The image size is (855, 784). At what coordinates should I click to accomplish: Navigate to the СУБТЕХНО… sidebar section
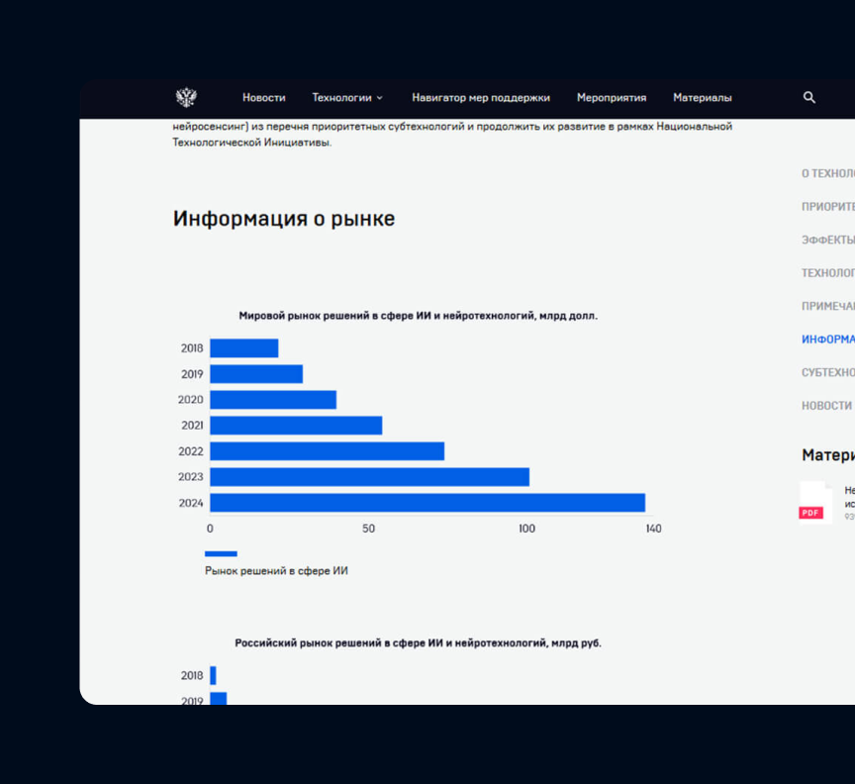point(828,372)
